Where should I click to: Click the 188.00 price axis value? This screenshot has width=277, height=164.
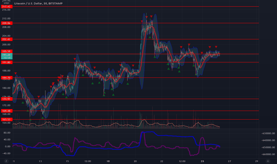click(6, 71)
